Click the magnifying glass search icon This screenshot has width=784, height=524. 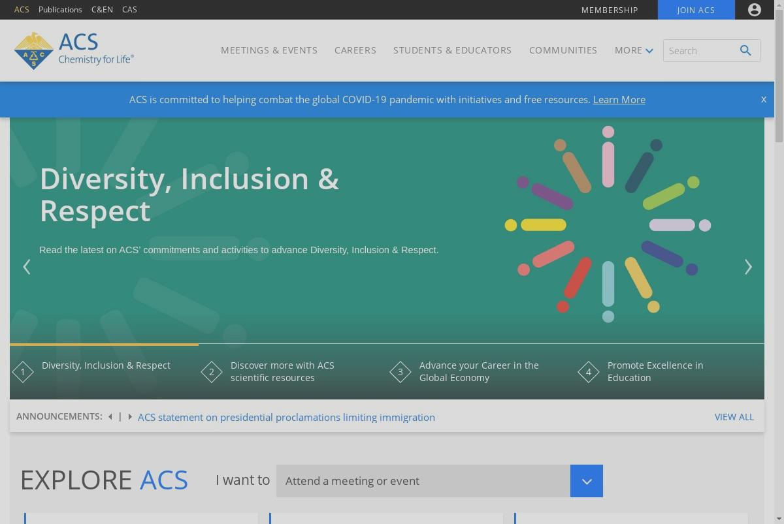pos(745,50)
